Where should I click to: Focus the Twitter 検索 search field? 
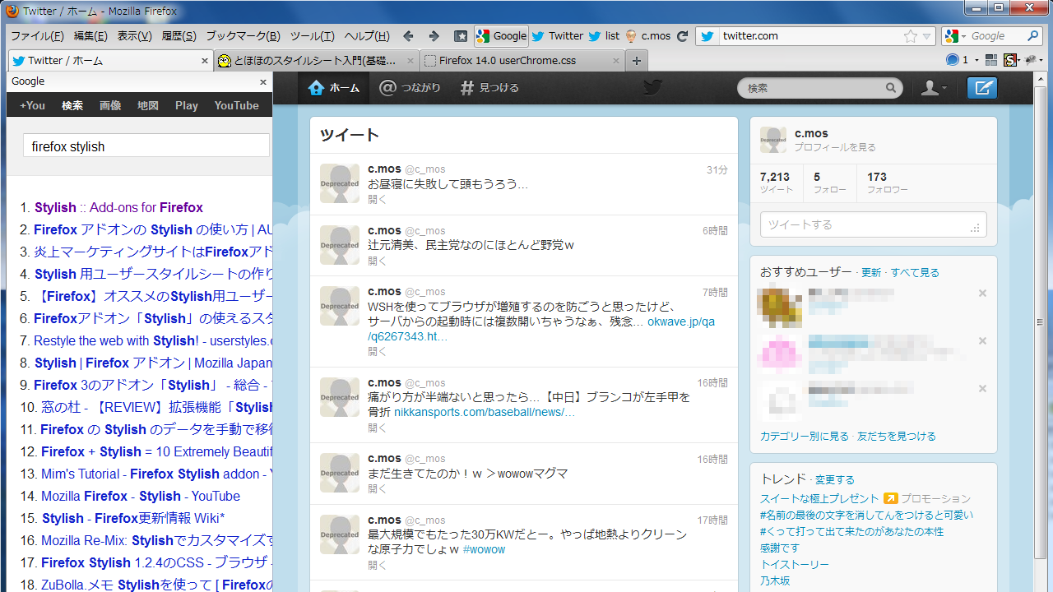pos(819,88)
